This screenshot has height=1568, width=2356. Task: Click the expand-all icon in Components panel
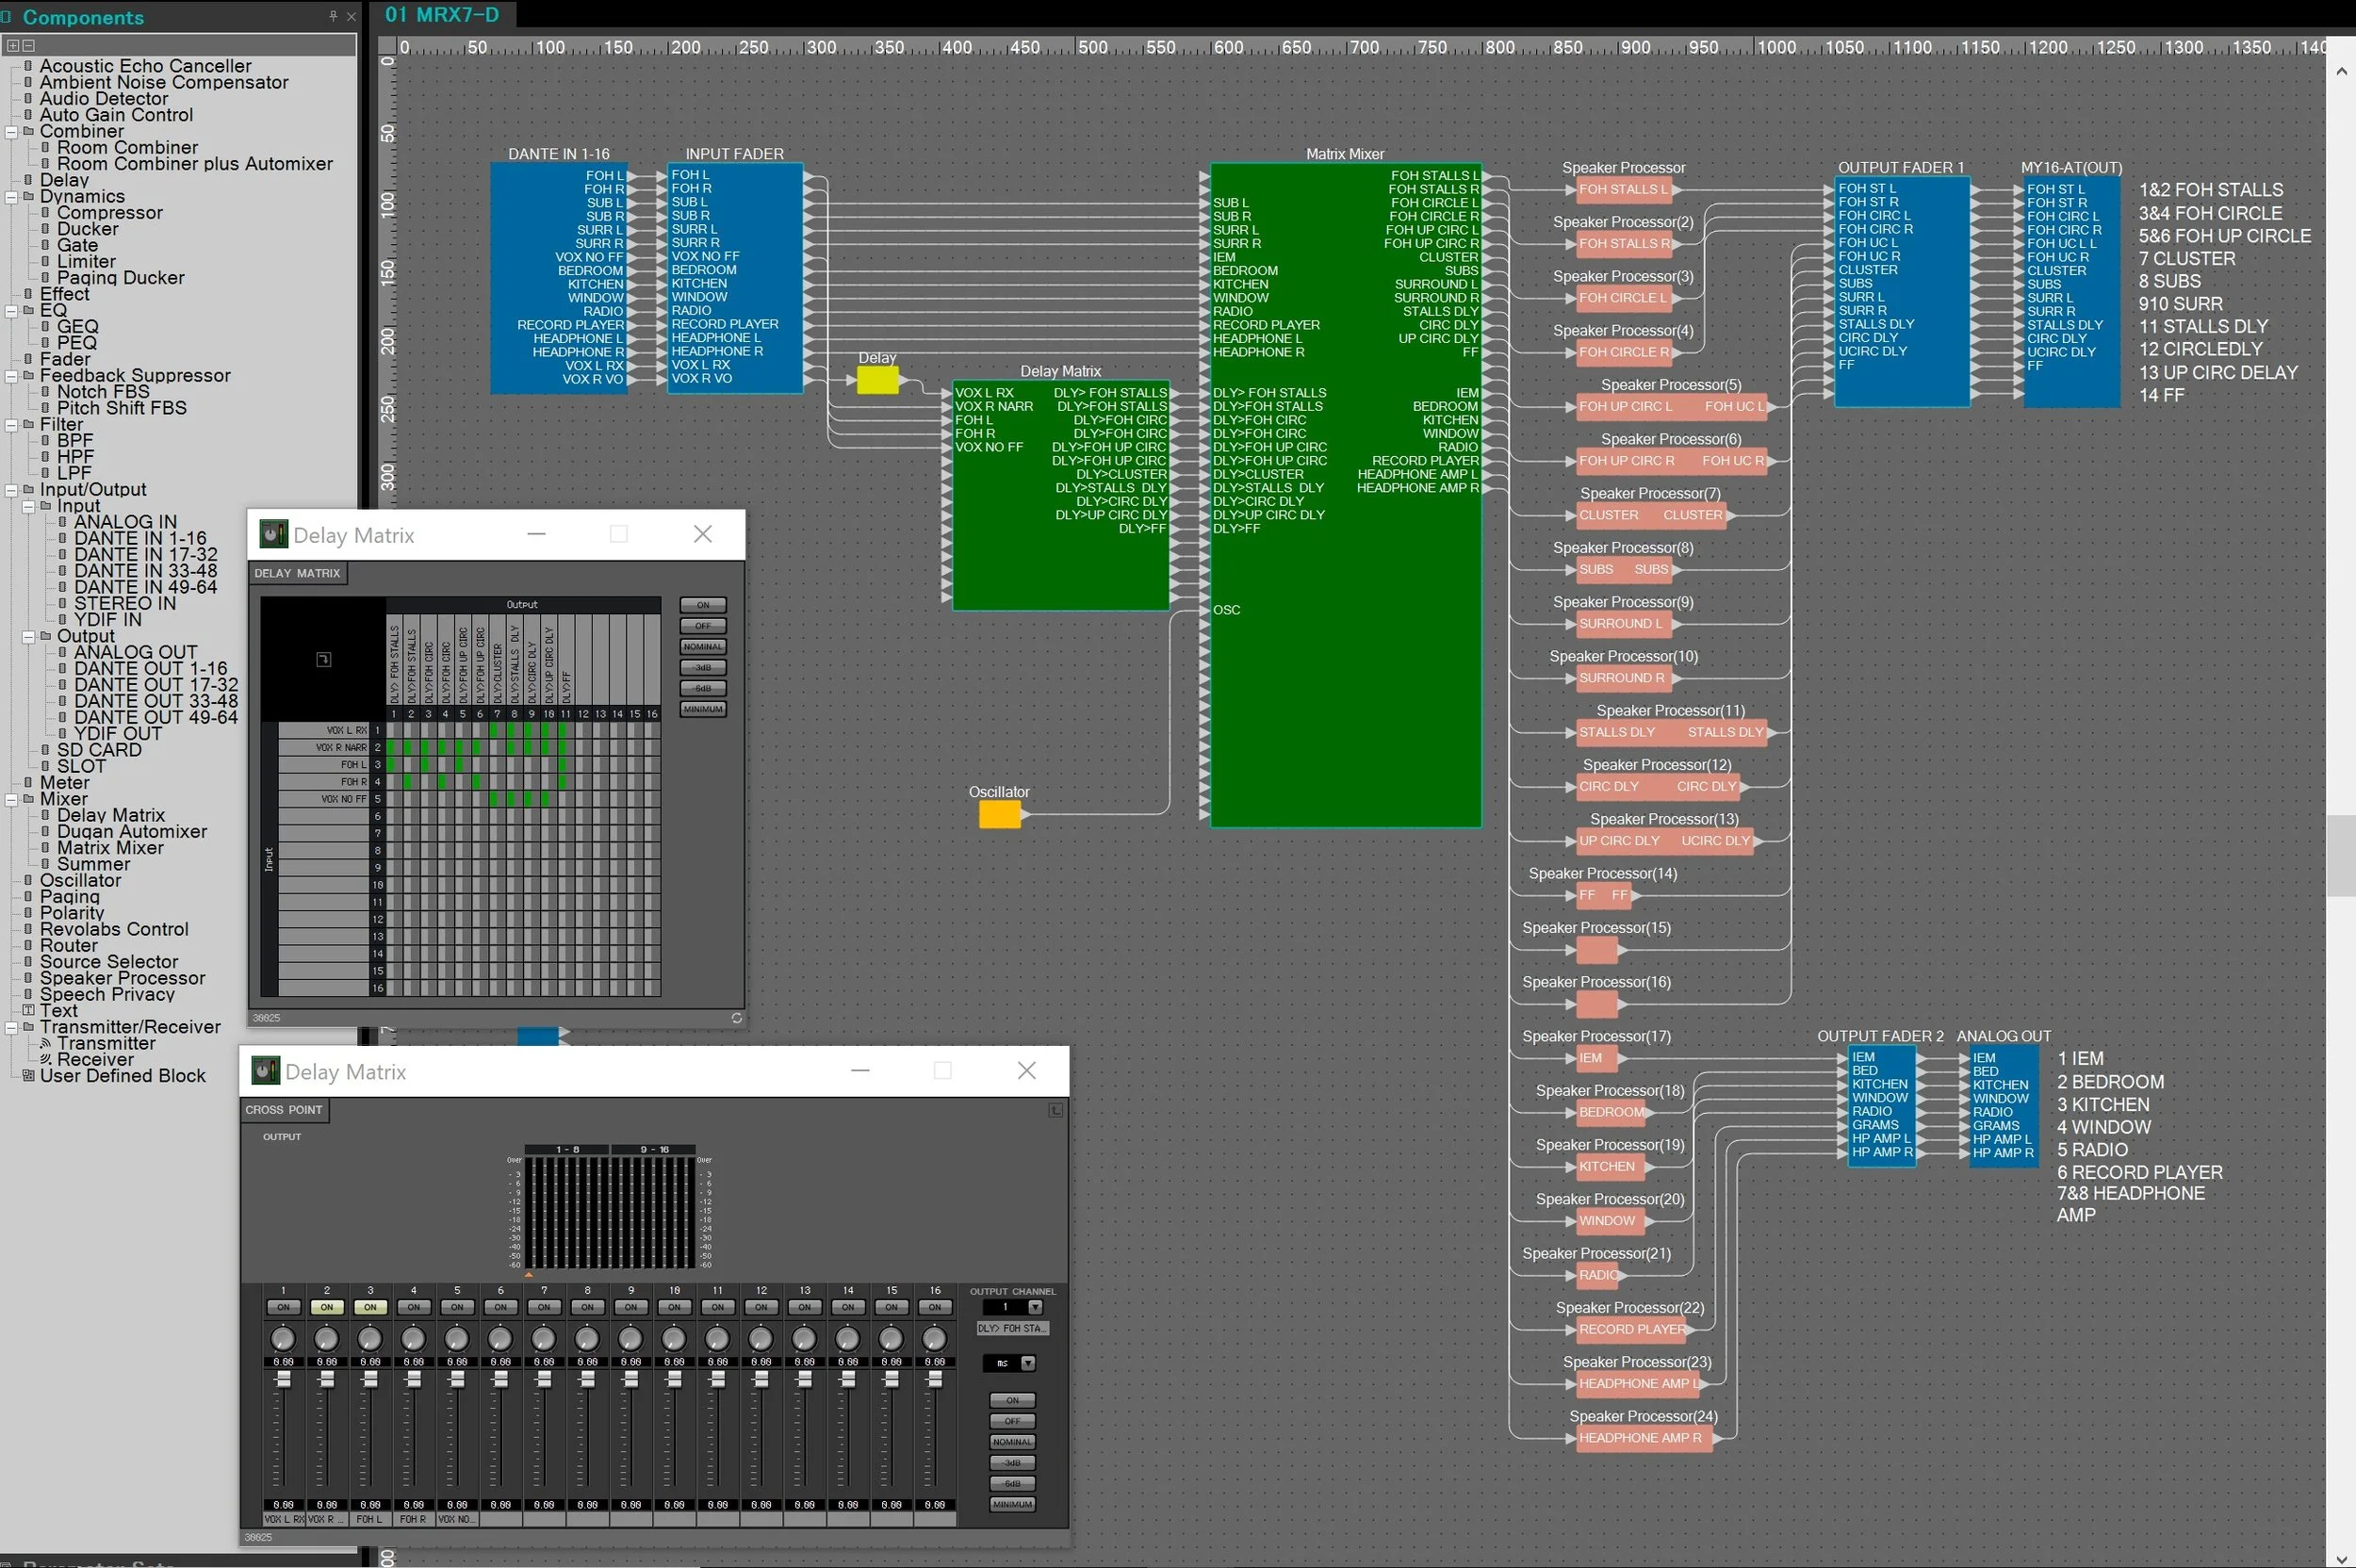click(12, 45)
